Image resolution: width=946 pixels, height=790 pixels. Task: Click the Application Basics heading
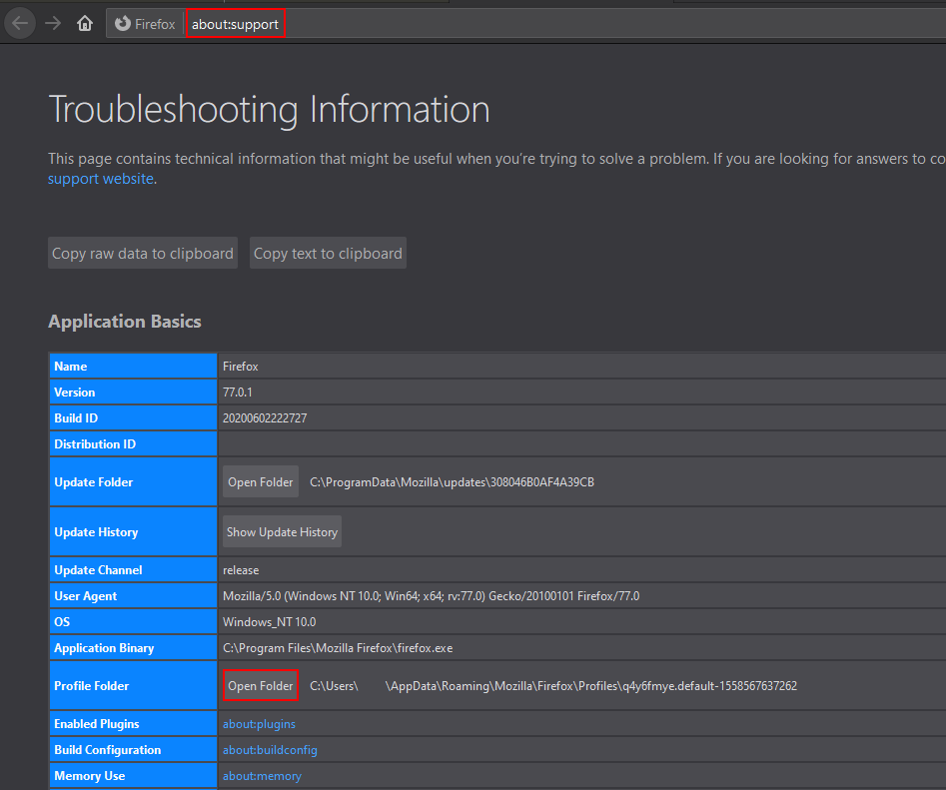pos(125,322)
